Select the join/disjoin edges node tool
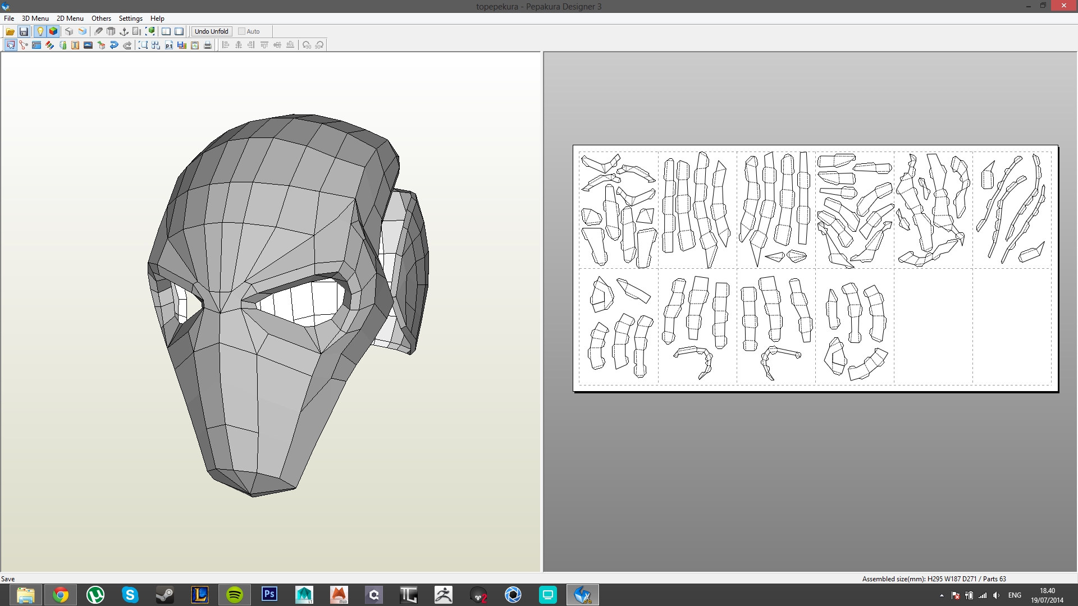The width and height of the screenshot is (1078, 606). pos(24,45)
